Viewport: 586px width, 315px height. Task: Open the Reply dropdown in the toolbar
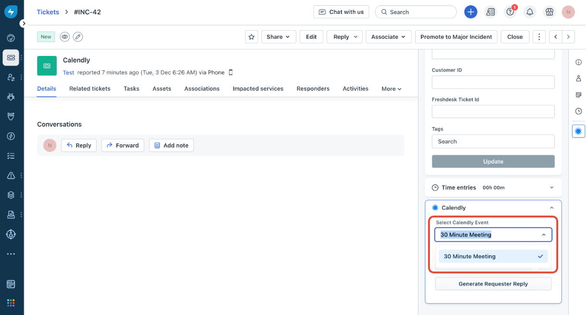pos(345,37)
